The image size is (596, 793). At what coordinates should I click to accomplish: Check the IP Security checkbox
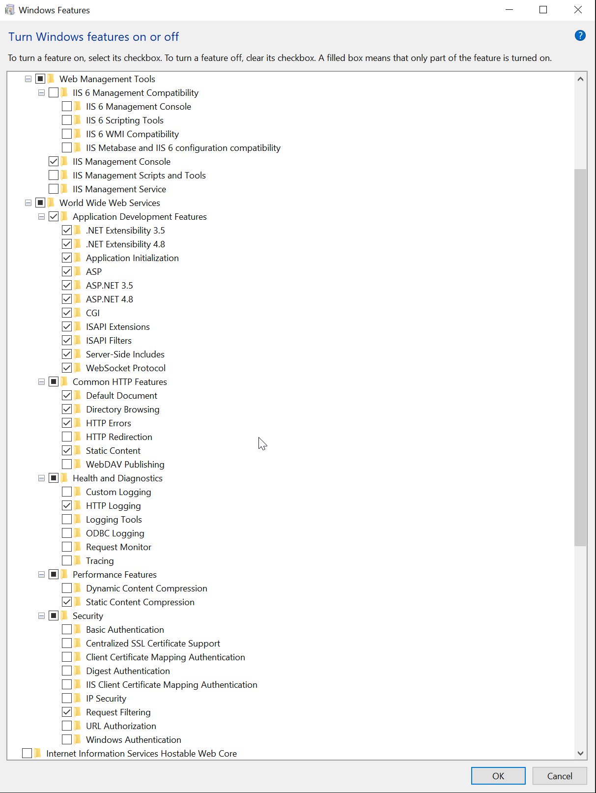coord(67,698)
